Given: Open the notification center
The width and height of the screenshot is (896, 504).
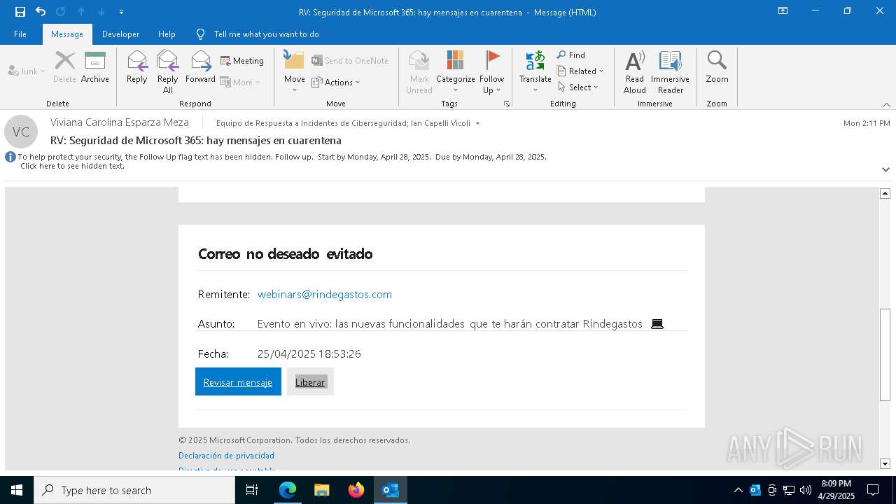Looking at the screenshot, I should [873, 490].
